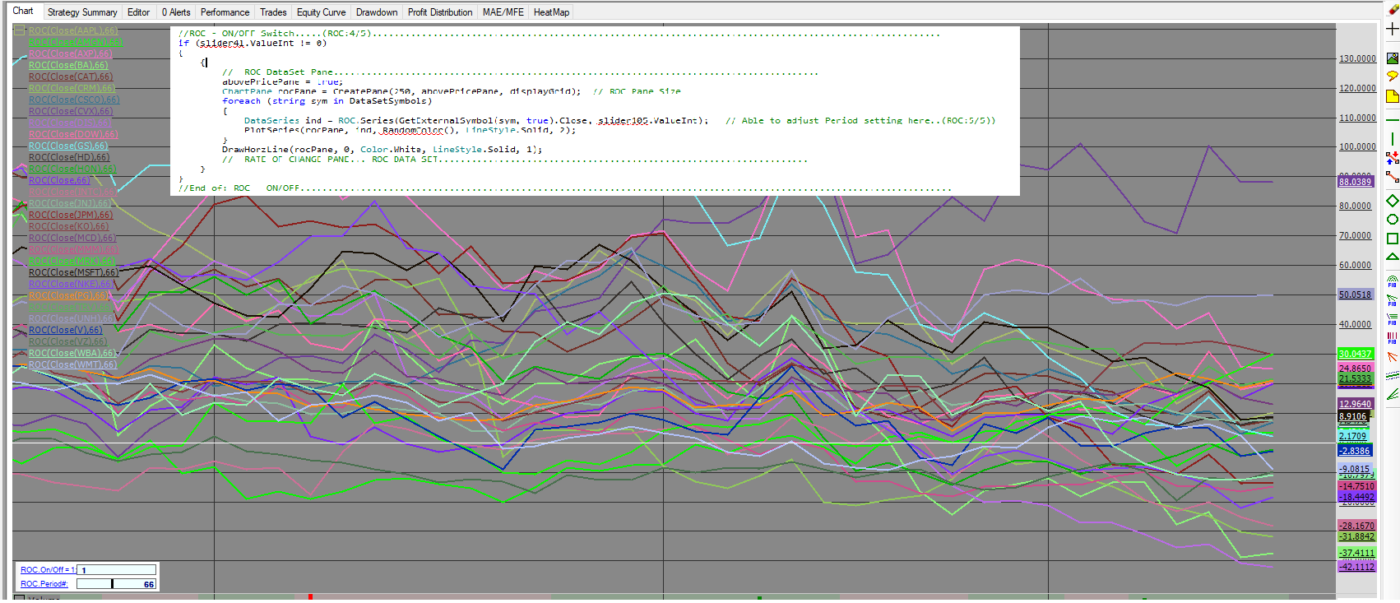Screen dimensions: 1400x603
Task: Select the ROC(Close(BA),66) series label
Action: pyautogui.click(x=68, y=65)
